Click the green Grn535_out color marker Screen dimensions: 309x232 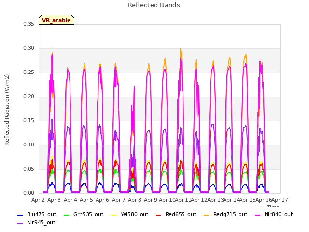point(67,215)
